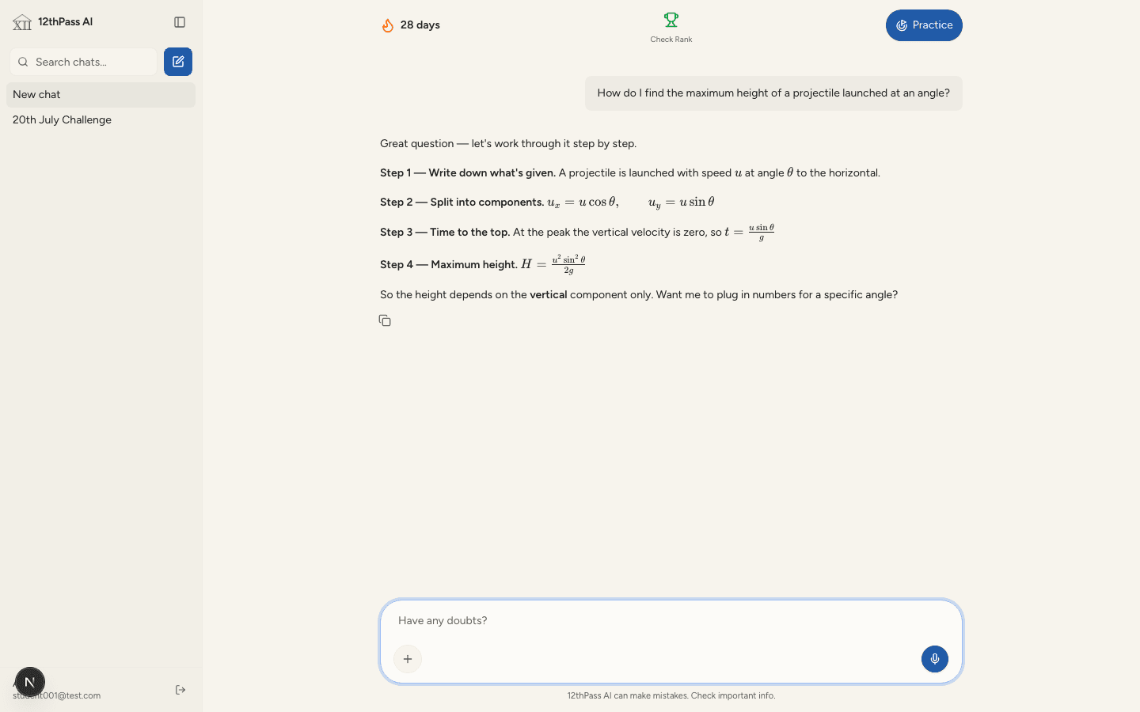
Task: Open the 20th July Challenge chat
Action: point(101,120)
